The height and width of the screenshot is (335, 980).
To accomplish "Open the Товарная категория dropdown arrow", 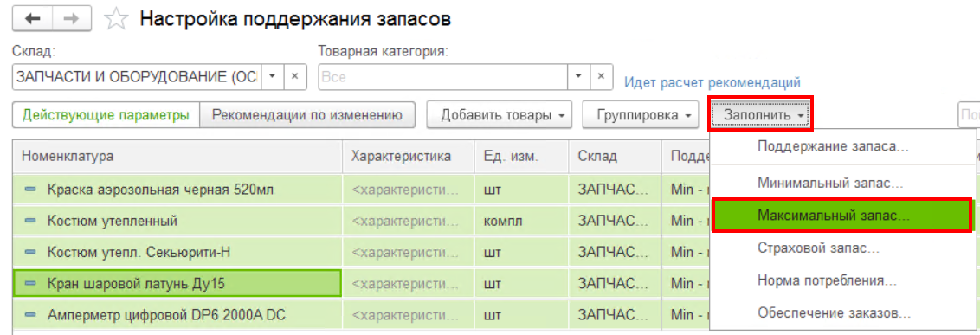I will click(x=578, y=76).
